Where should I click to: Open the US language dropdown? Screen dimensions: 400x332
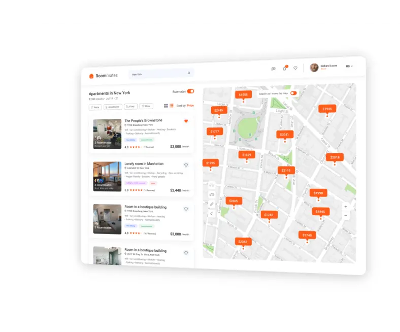tap(349, 66)
